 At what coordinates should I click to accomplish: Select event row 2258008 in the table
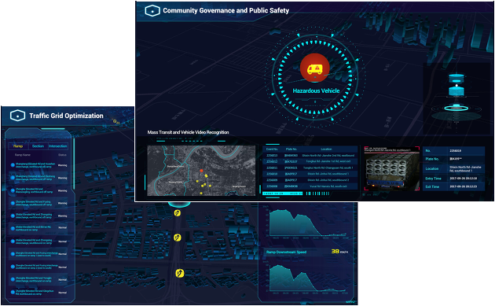pyautogui.click(x=310, y=186)
